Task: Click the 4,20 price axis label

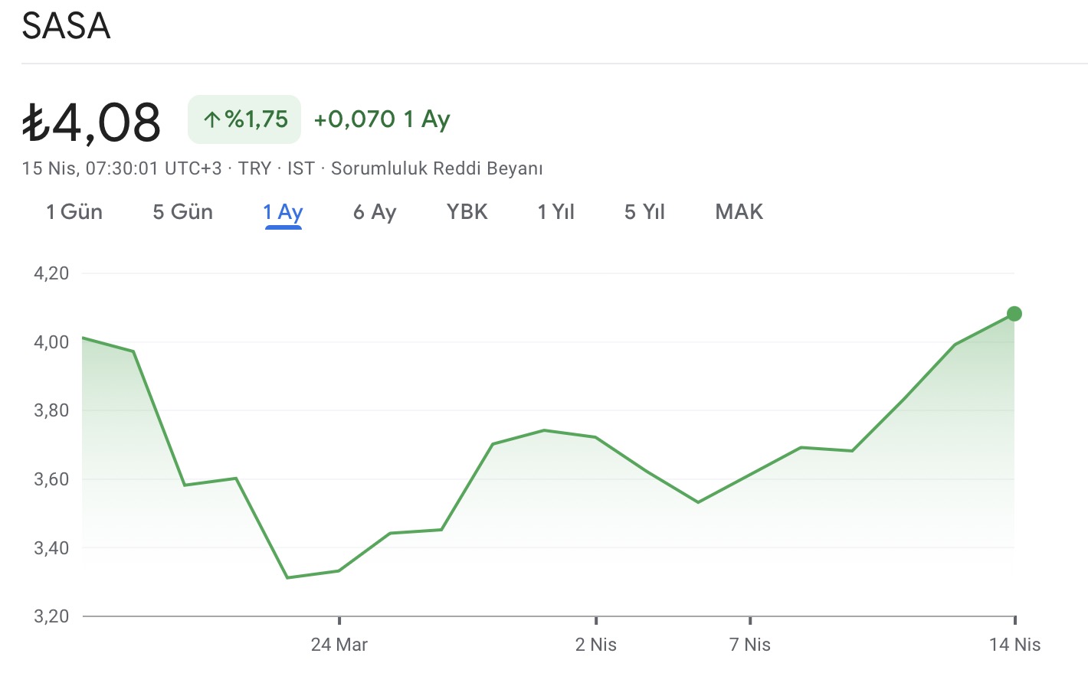Action: click(x=51, y=273)
